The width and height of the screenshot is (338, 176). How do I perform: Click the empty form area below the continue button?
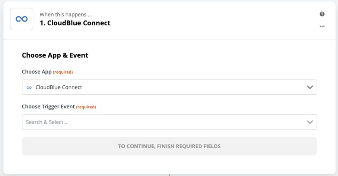click(x=169, y=164)
